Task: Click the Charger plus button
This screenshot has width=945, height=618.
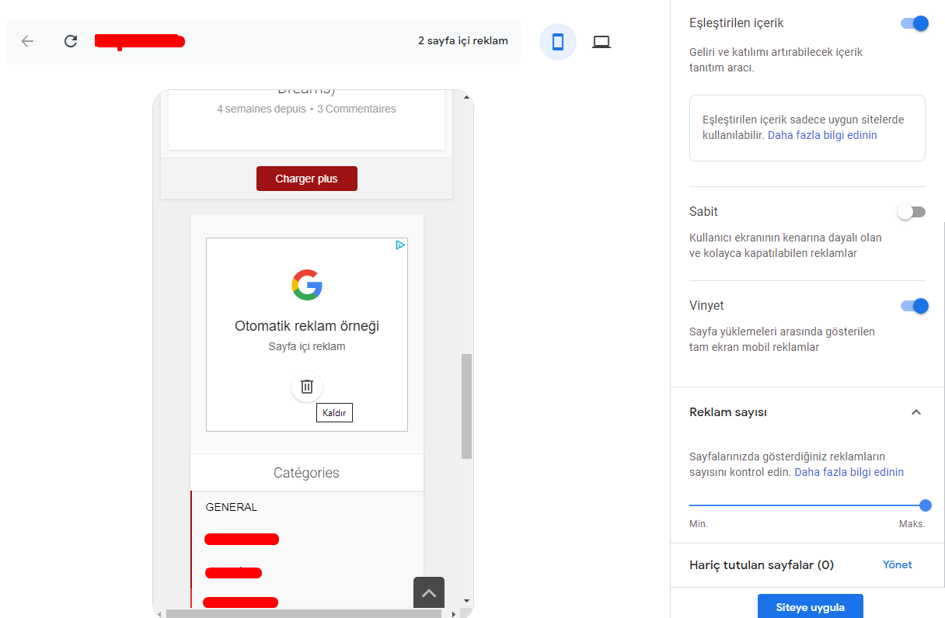Action: pos(307,179)
